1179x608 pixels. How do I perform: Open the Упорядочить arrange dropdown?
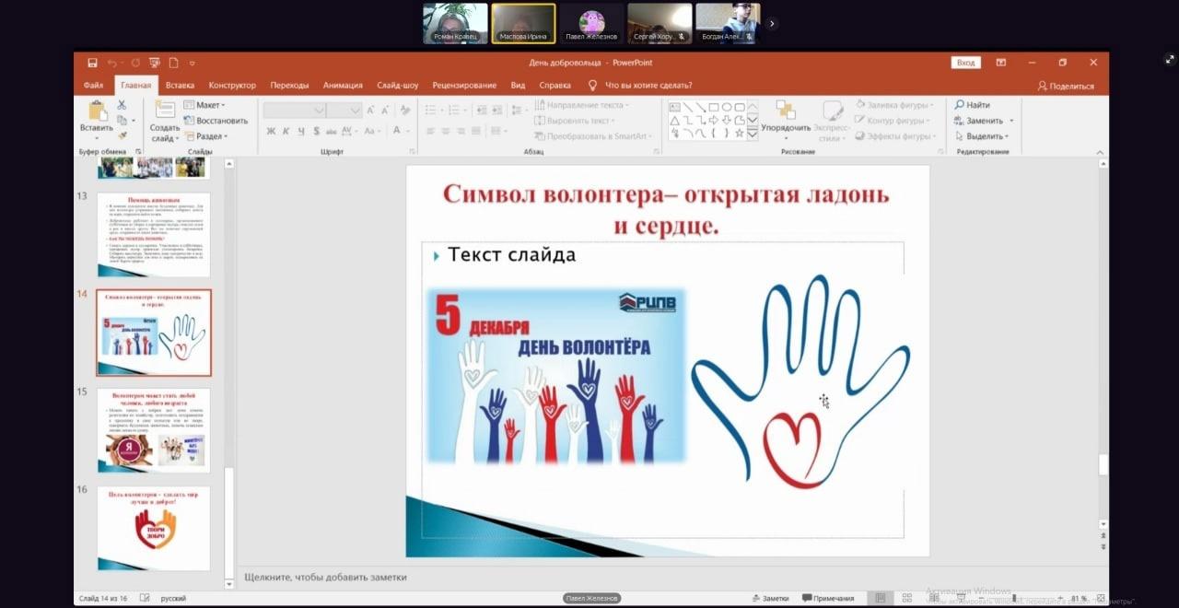[x=786, y=128]
